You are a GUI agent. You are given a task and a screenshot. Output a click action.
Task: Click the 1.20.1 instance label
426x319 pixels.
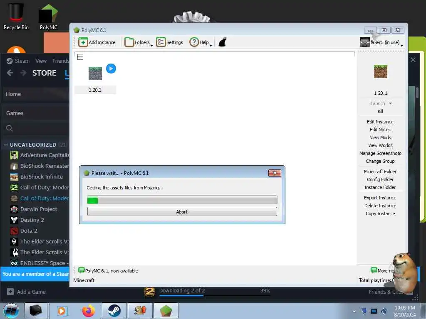pyautogui.click(x=95, y=90)
